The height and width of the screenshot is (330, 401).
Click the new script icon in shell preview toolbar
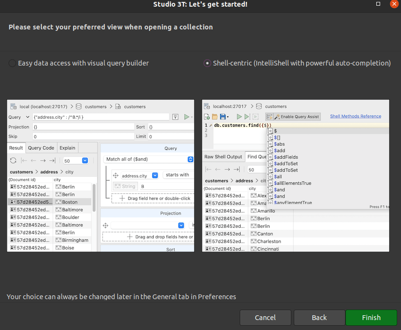pyautogui.click(x=207, y=117)
